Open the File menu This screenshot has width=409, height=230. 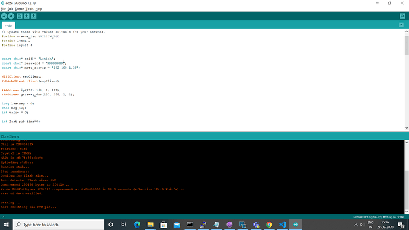3,9
